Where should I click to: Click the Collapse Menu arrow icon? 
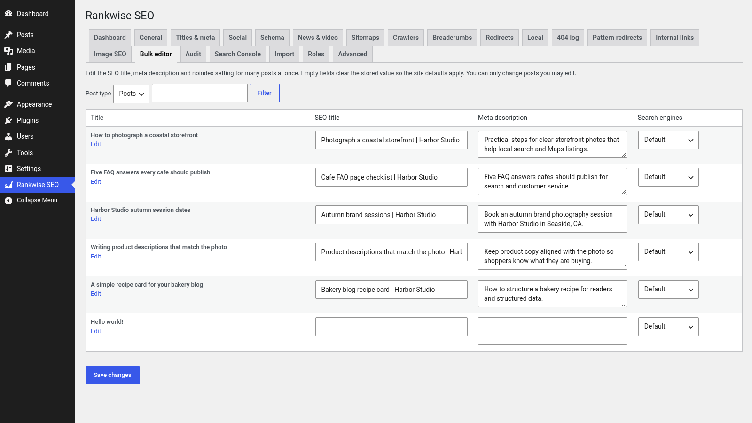coord(8,200)
